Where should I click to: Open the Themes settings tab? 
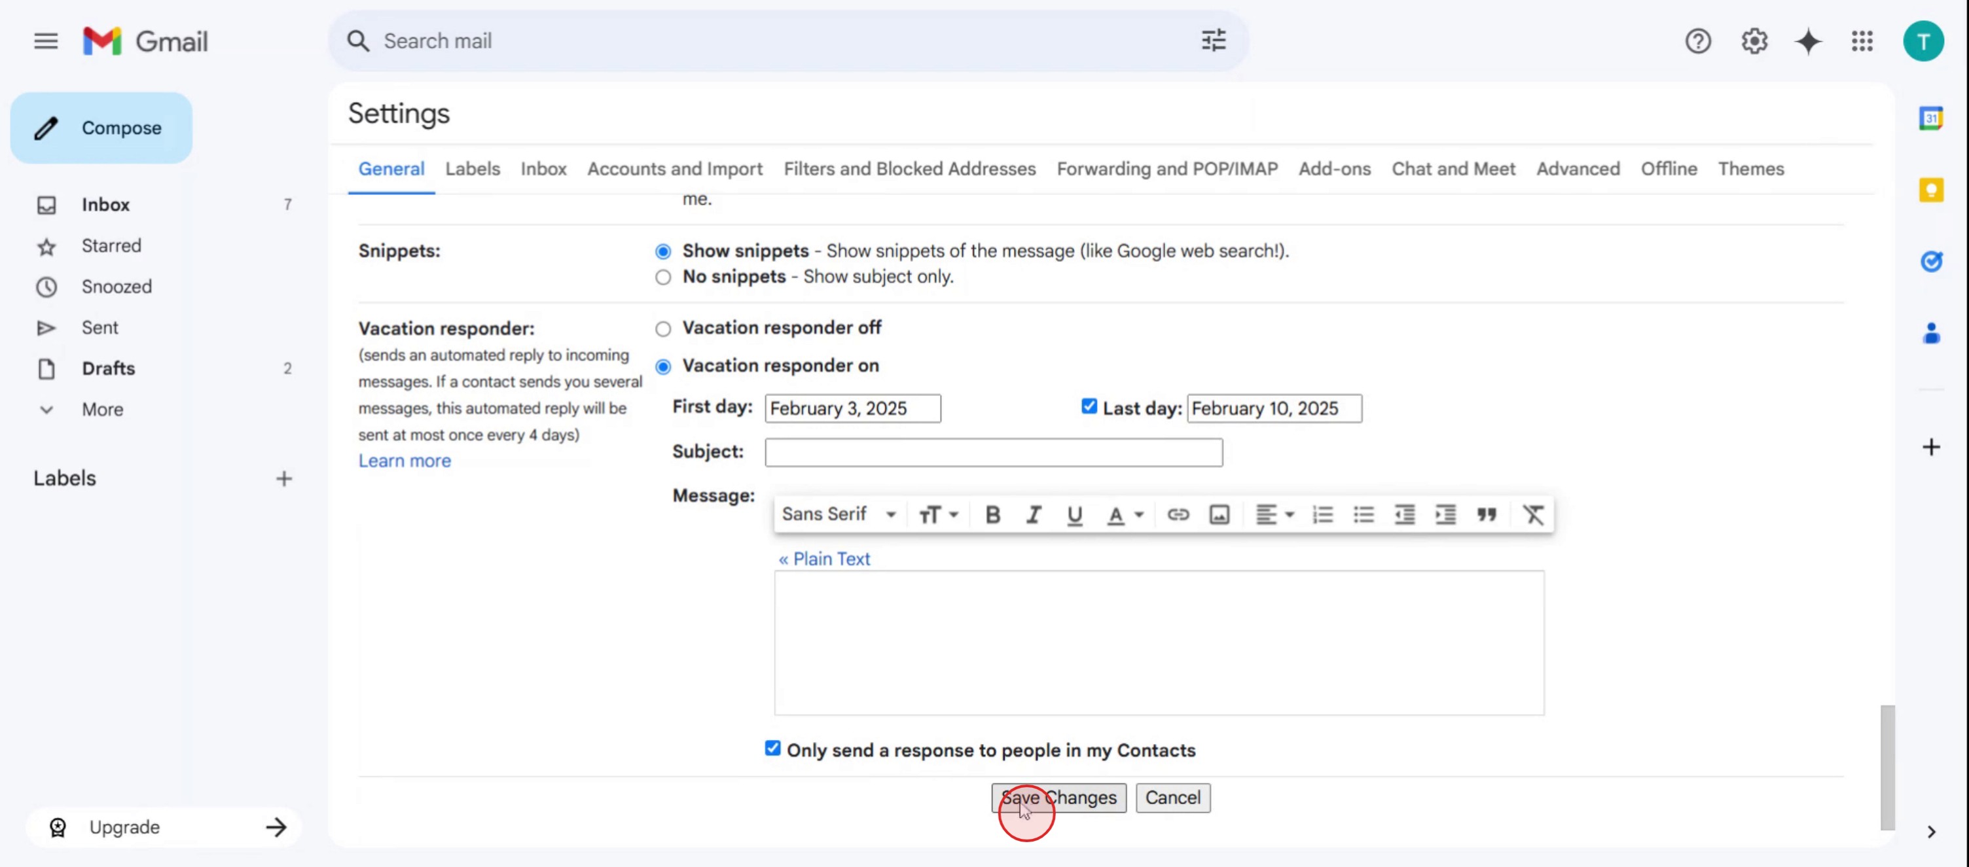[1750, 169]
